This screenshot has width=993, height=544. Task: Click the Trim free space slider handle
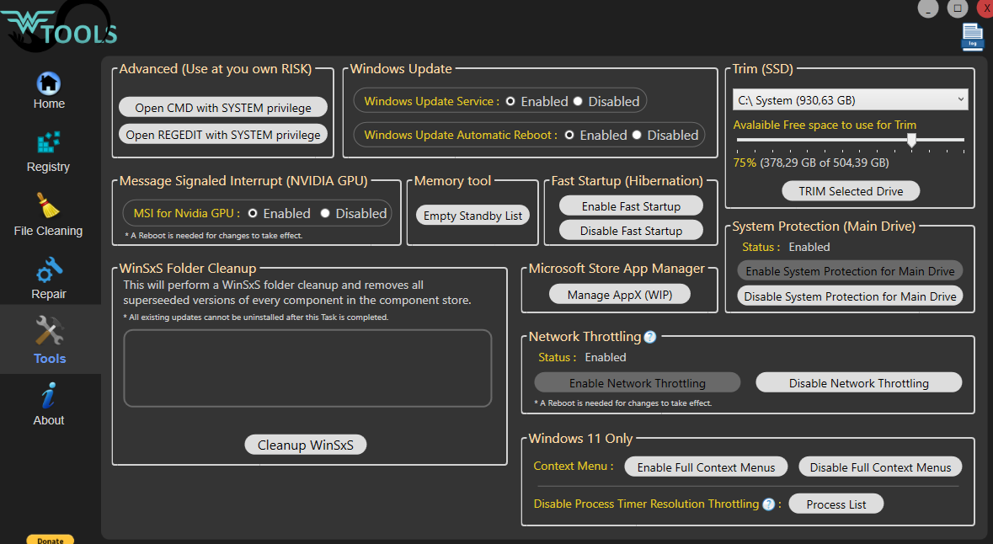(x=911, y=140)
